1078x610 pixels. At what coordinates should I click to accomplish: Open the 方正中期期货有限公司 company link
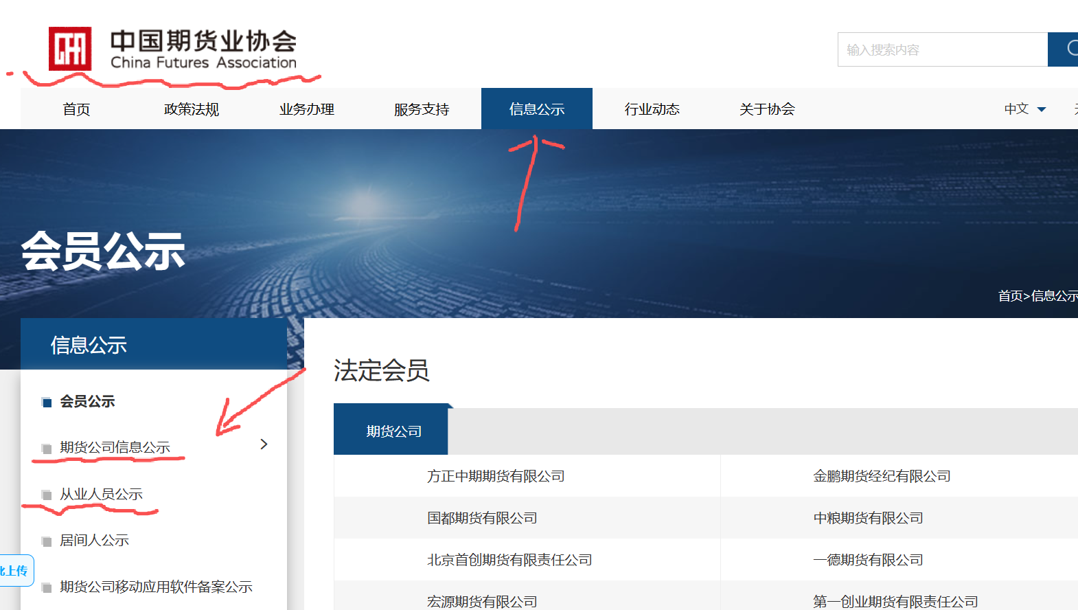click(x=495, y=476)
